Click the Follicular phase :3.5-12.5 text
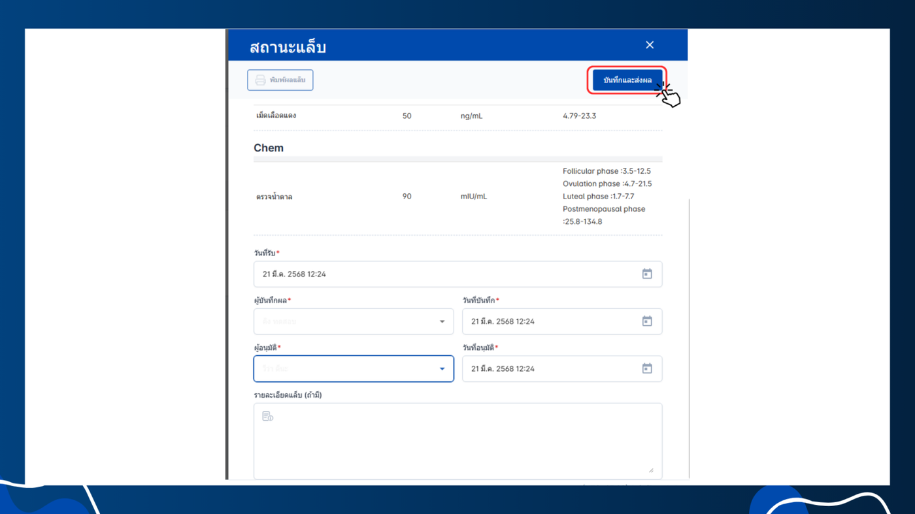This screenshot has width=915, height=514. (x=607, y=171)
